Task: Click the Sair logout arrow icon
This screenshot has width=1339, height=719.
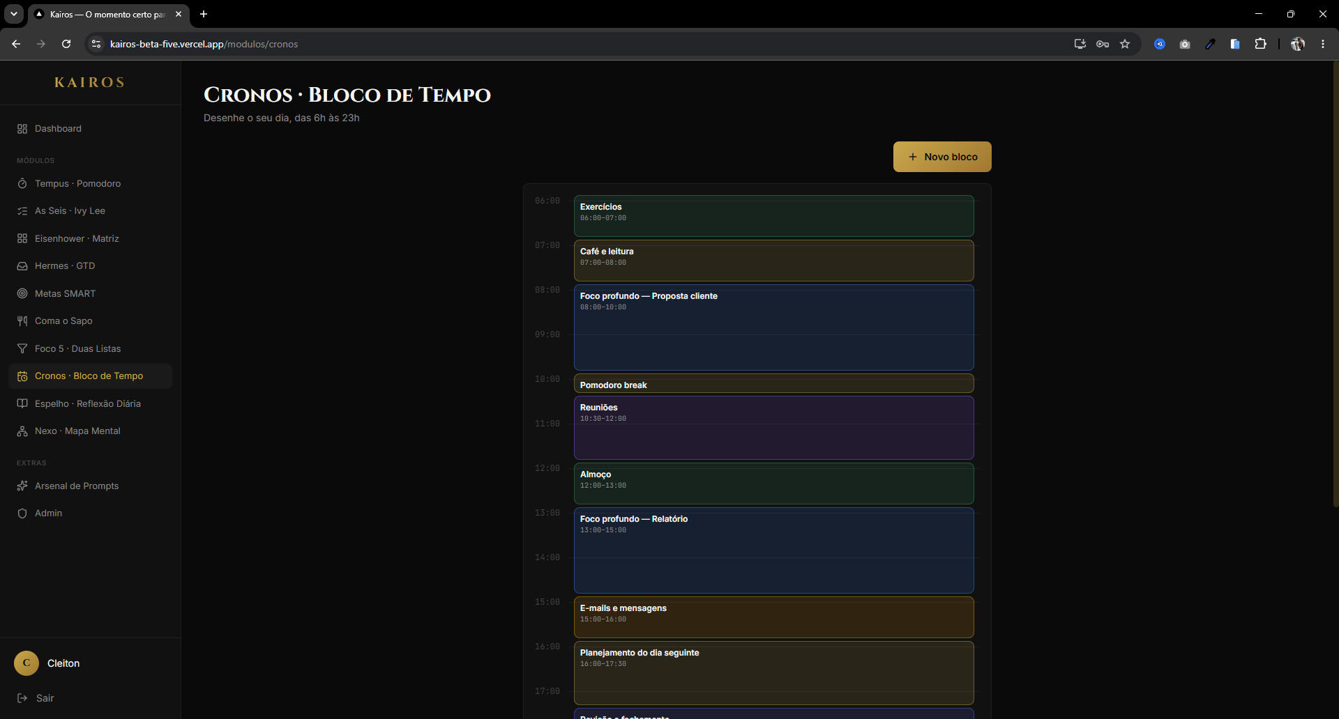Action: coord(22,698)
